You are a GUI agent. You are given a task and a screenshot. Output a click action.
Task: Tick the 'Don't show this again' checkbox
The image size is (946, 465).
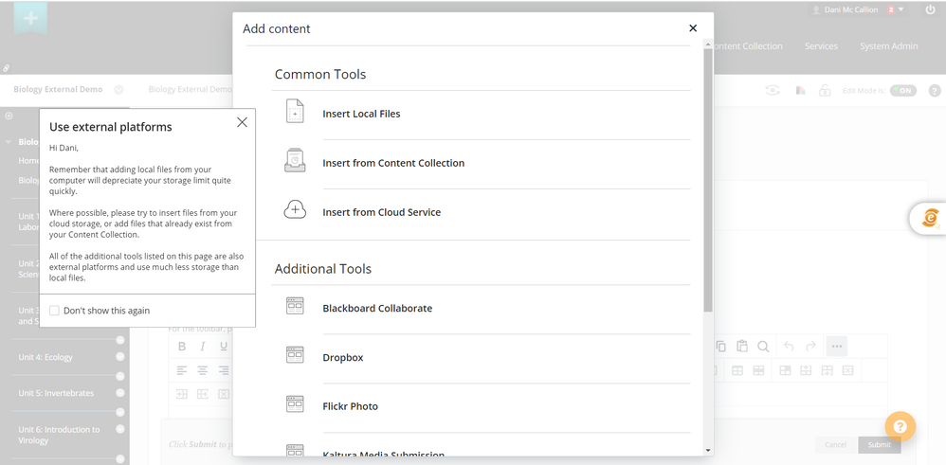pyautogui.click(x=54, y=311)
